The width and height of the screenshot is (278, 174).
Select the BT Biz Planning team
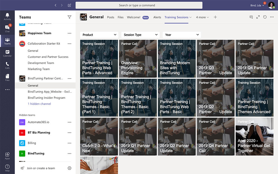(x=39, y=133)
